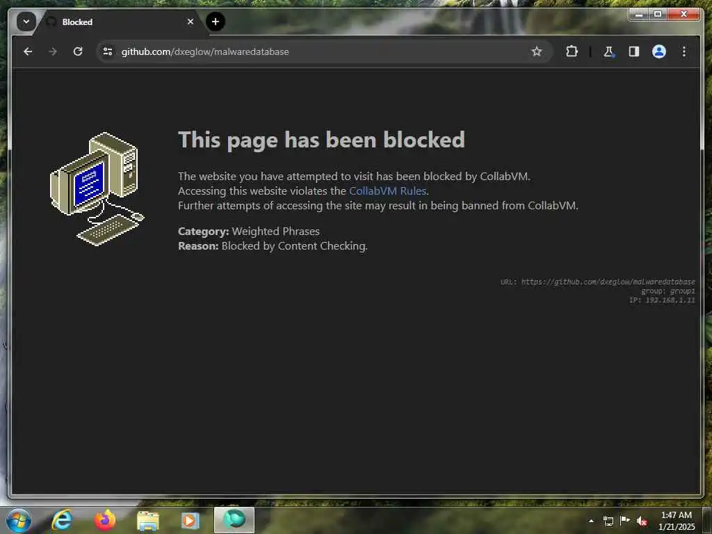Go back to previous page

[28, 51]
